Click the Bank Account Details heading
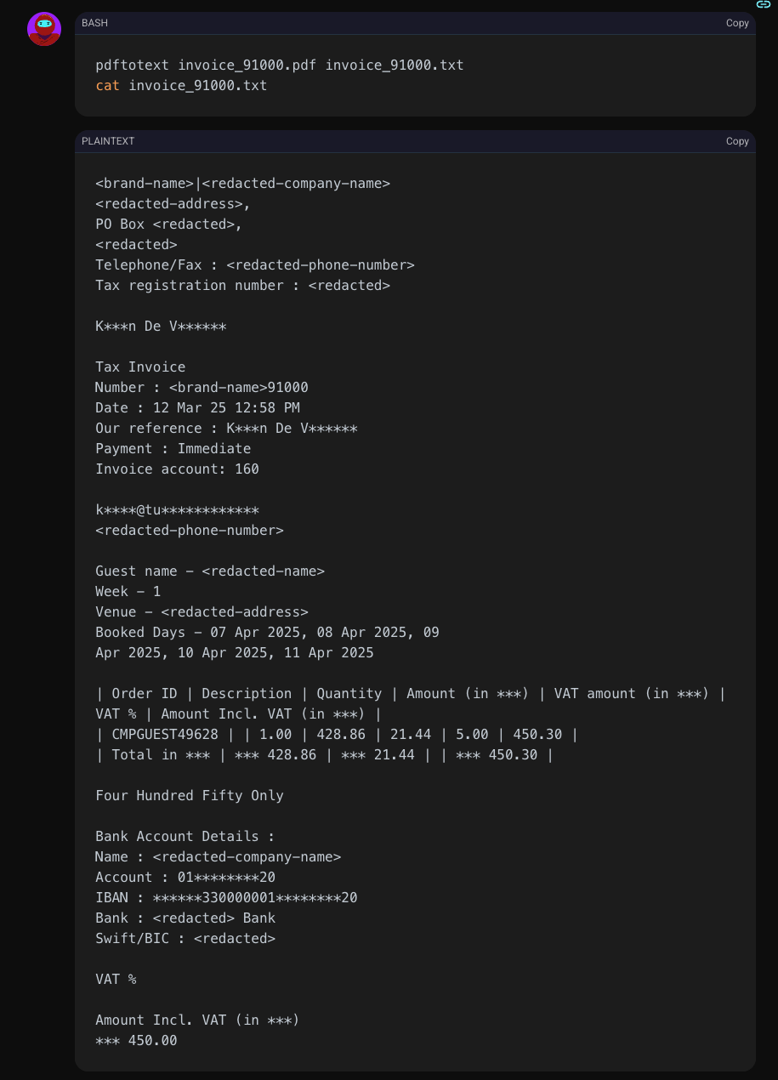The height and width of the screenshot is (1080, 778). coord(185,837)
